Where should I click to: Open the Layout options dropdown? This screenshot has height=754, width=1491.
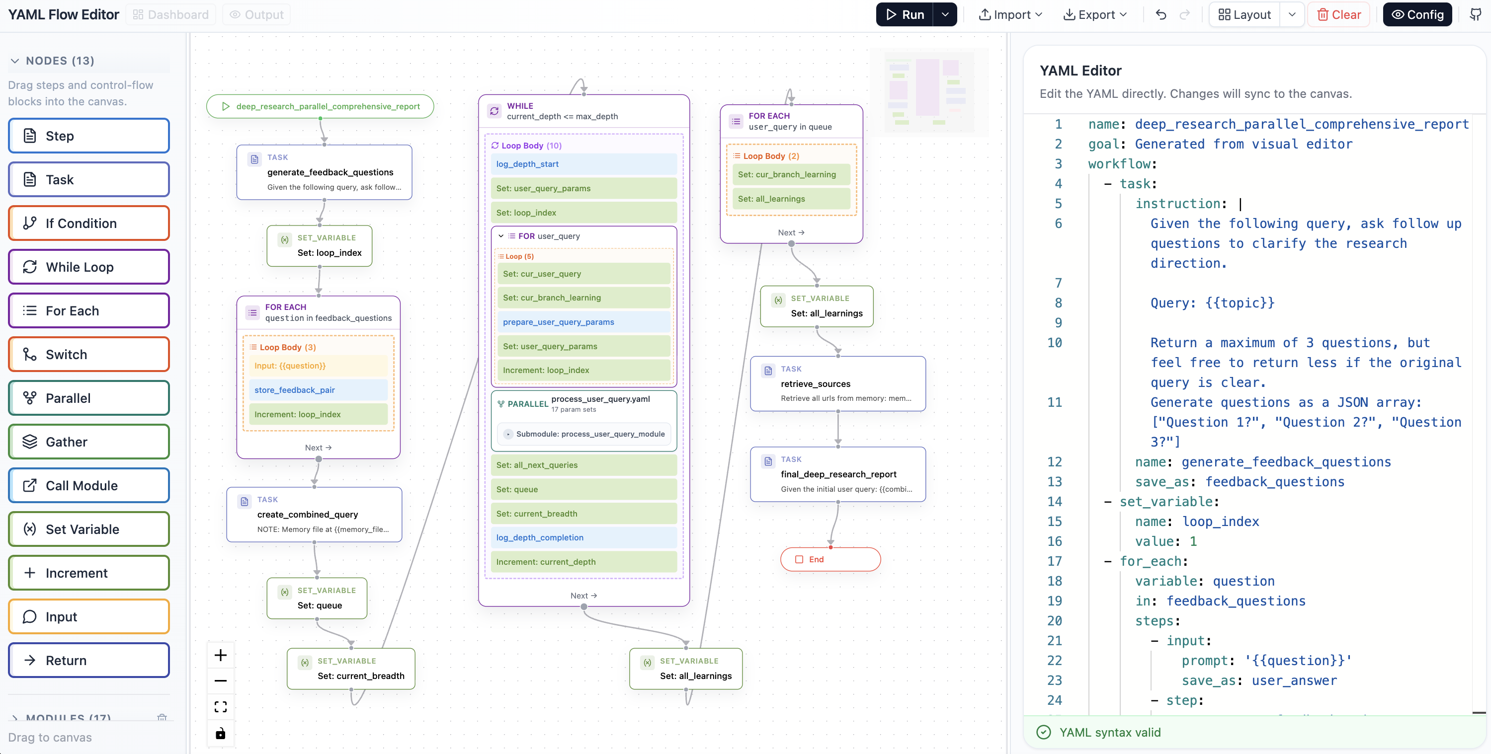click(x=1293, y=14)
